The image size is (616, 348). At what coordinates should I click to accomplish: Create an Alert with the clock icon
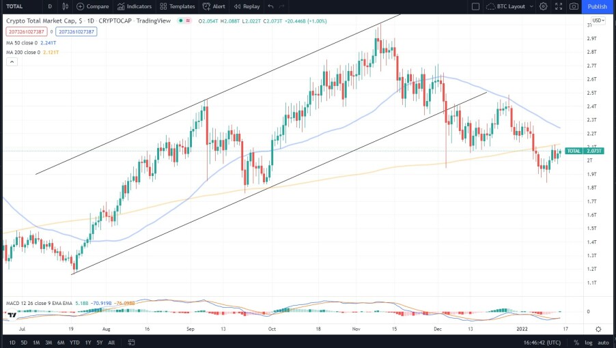click(x=214, y=6)
